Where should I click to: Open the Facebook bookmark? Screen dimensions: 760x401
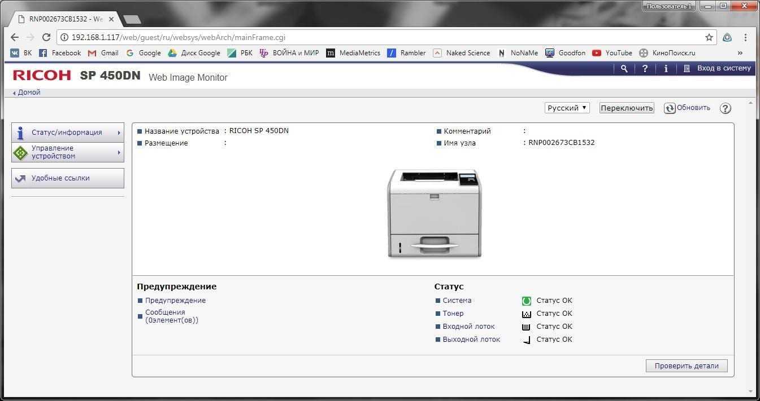click(x=60, y=53)
